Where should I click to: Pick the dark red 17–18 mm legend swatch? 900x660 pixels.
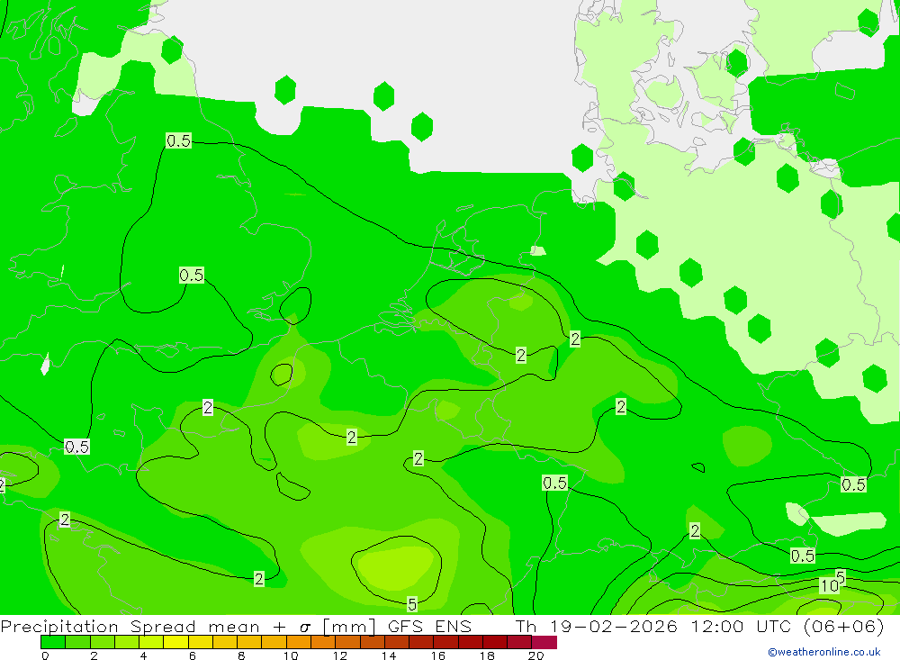click(x=471, y=642)
